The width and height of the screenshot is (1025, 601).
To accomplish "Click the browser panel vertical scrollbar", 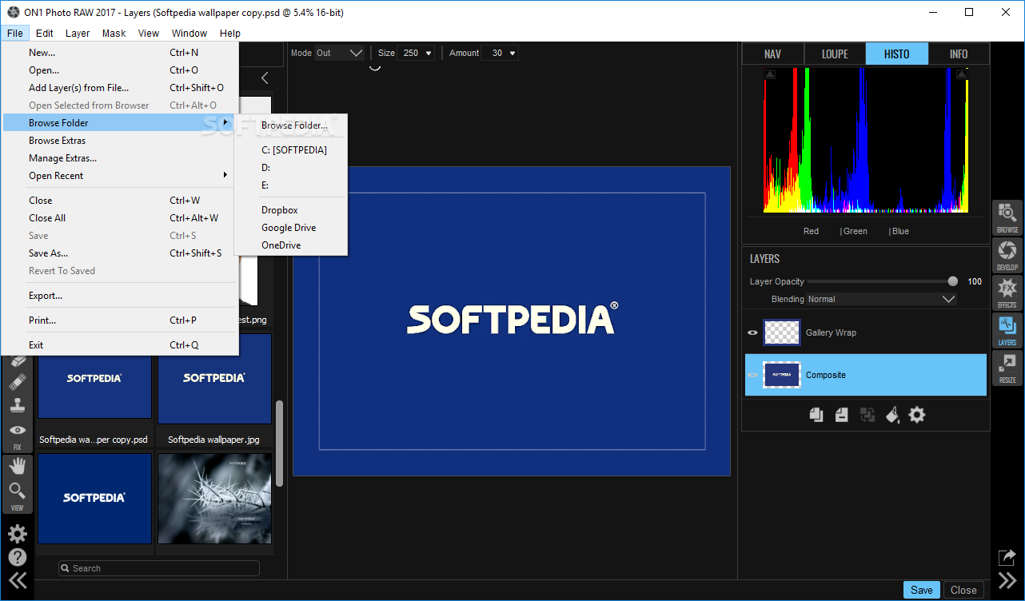I will (279, 444).
